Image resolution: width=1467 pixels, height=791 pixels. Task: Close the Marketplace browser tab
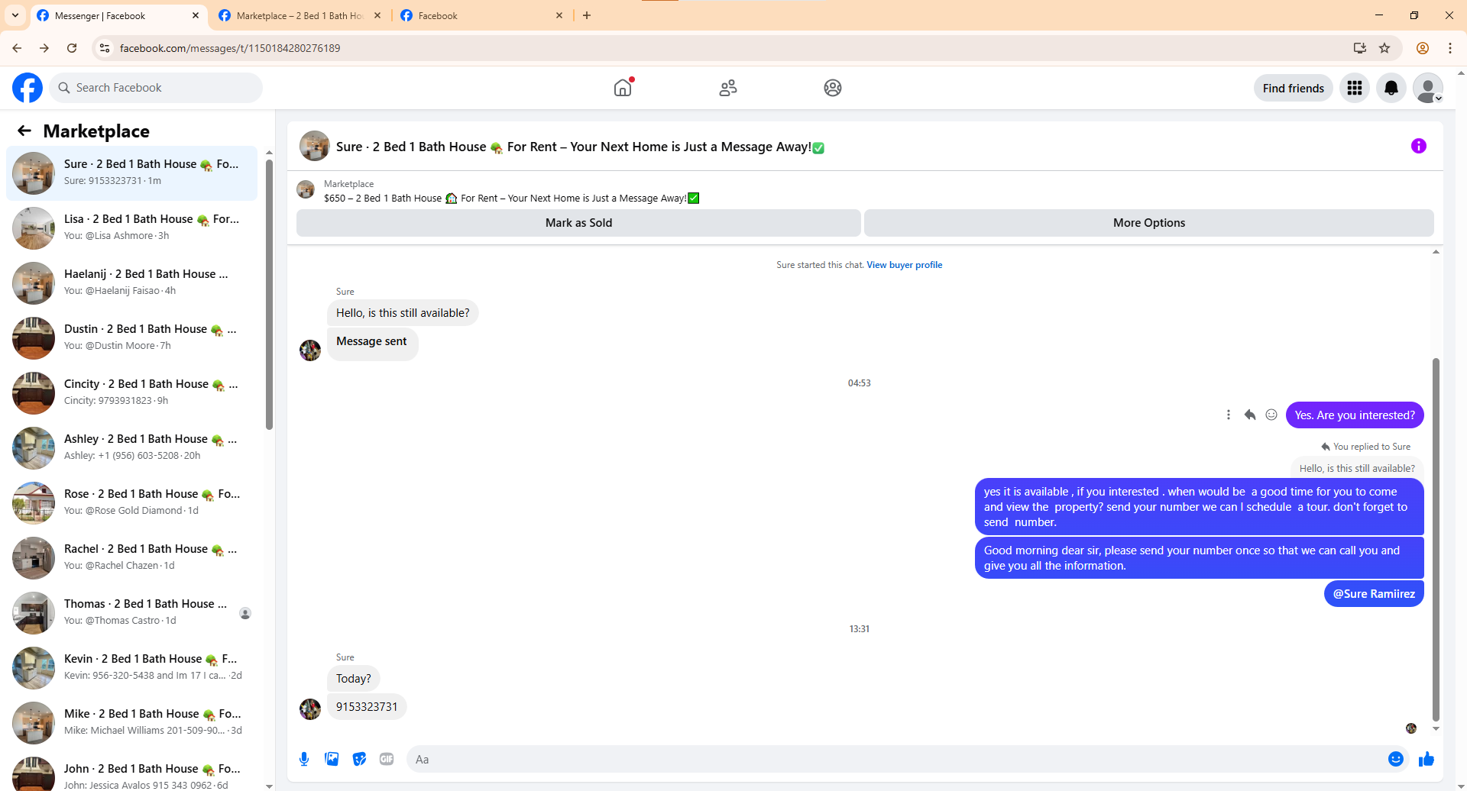pos(377,15)
